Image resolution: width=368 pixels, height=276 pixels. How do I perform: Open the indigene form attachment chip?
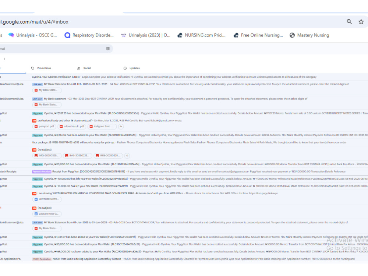pos(102,127)
